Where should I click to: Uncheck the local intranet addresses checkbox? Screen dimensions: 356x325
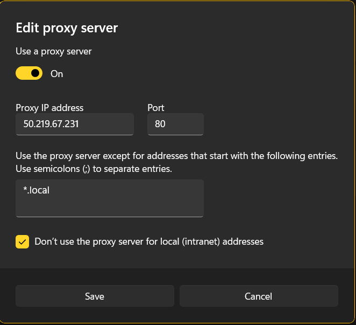pos(22,241)
